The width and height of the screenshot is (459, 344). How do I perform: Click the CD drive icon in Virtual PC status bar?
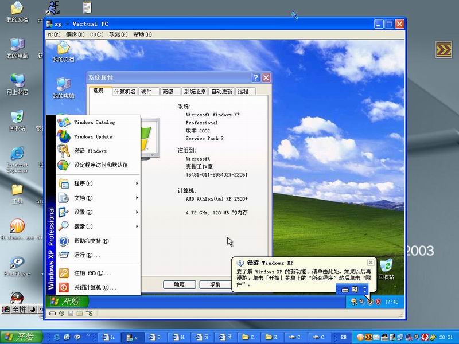[61, 314]
